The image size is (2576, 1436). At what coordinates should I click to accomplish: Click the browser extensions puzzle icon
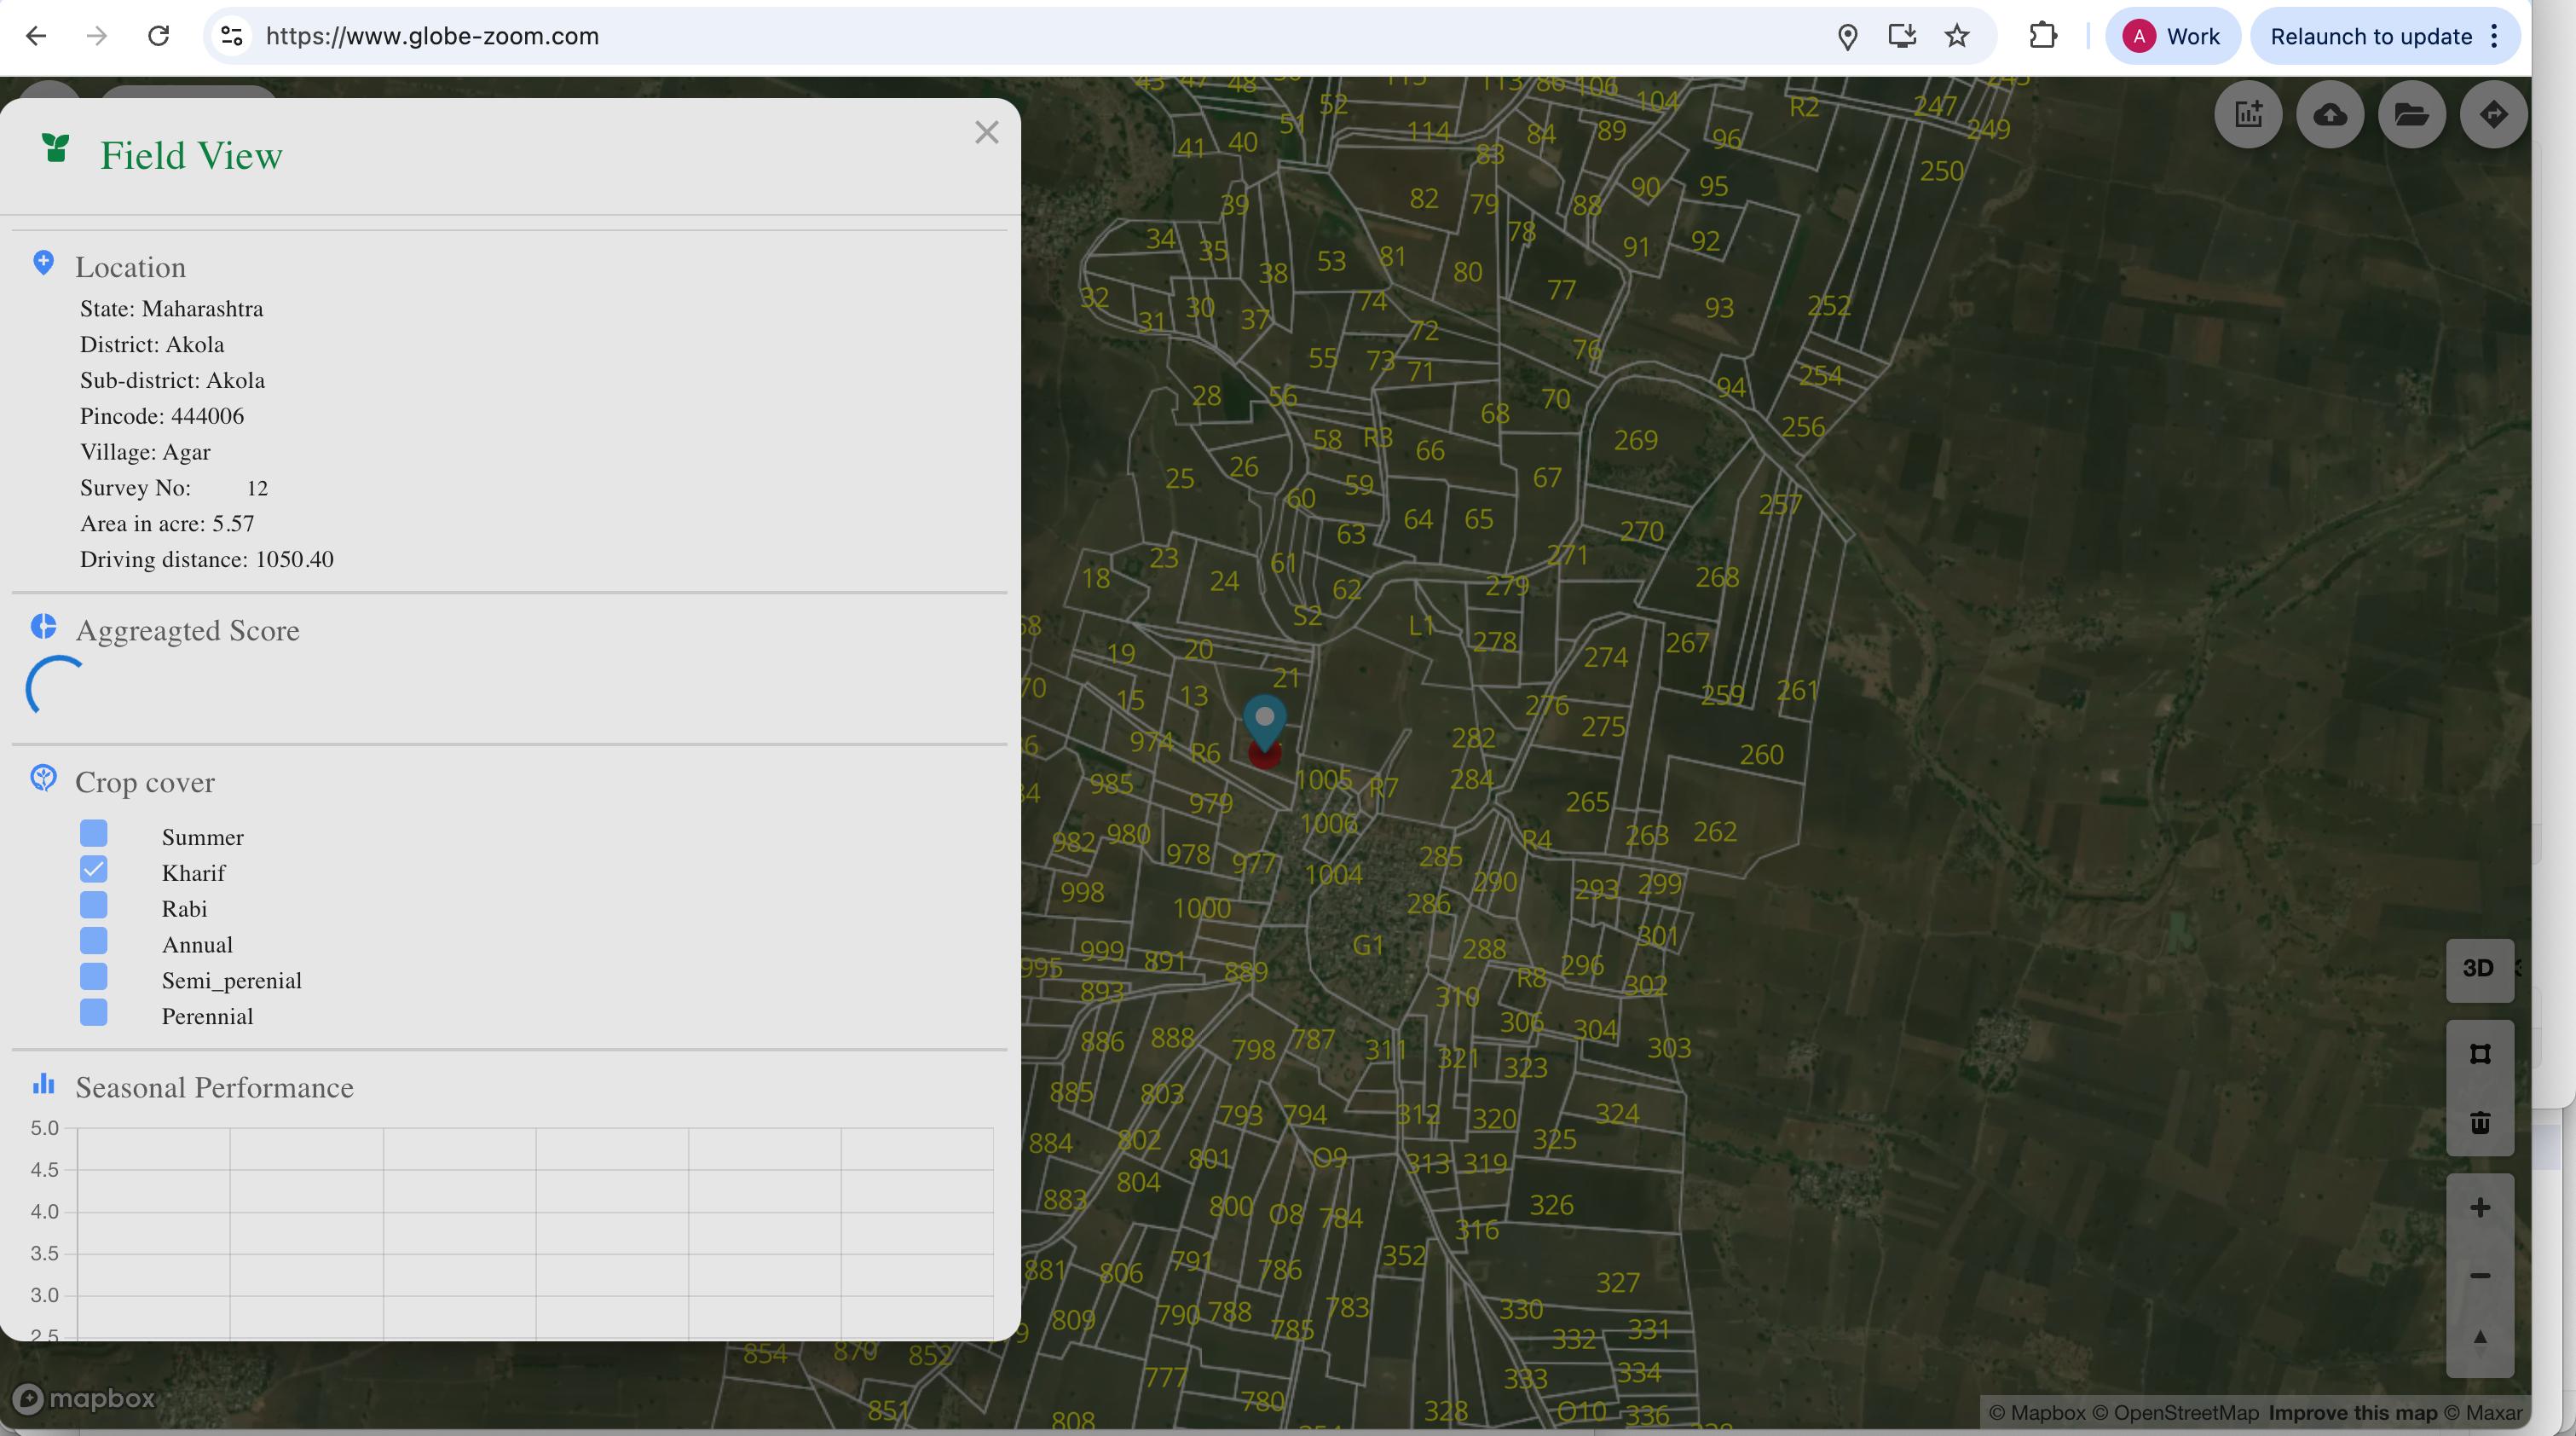(2043, 36)
